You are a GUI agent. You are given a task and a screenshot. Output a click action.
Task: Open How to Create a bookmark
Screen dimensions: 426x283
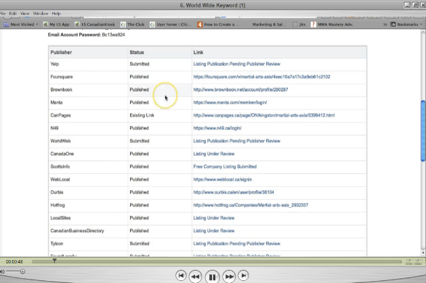click(218, 24)
